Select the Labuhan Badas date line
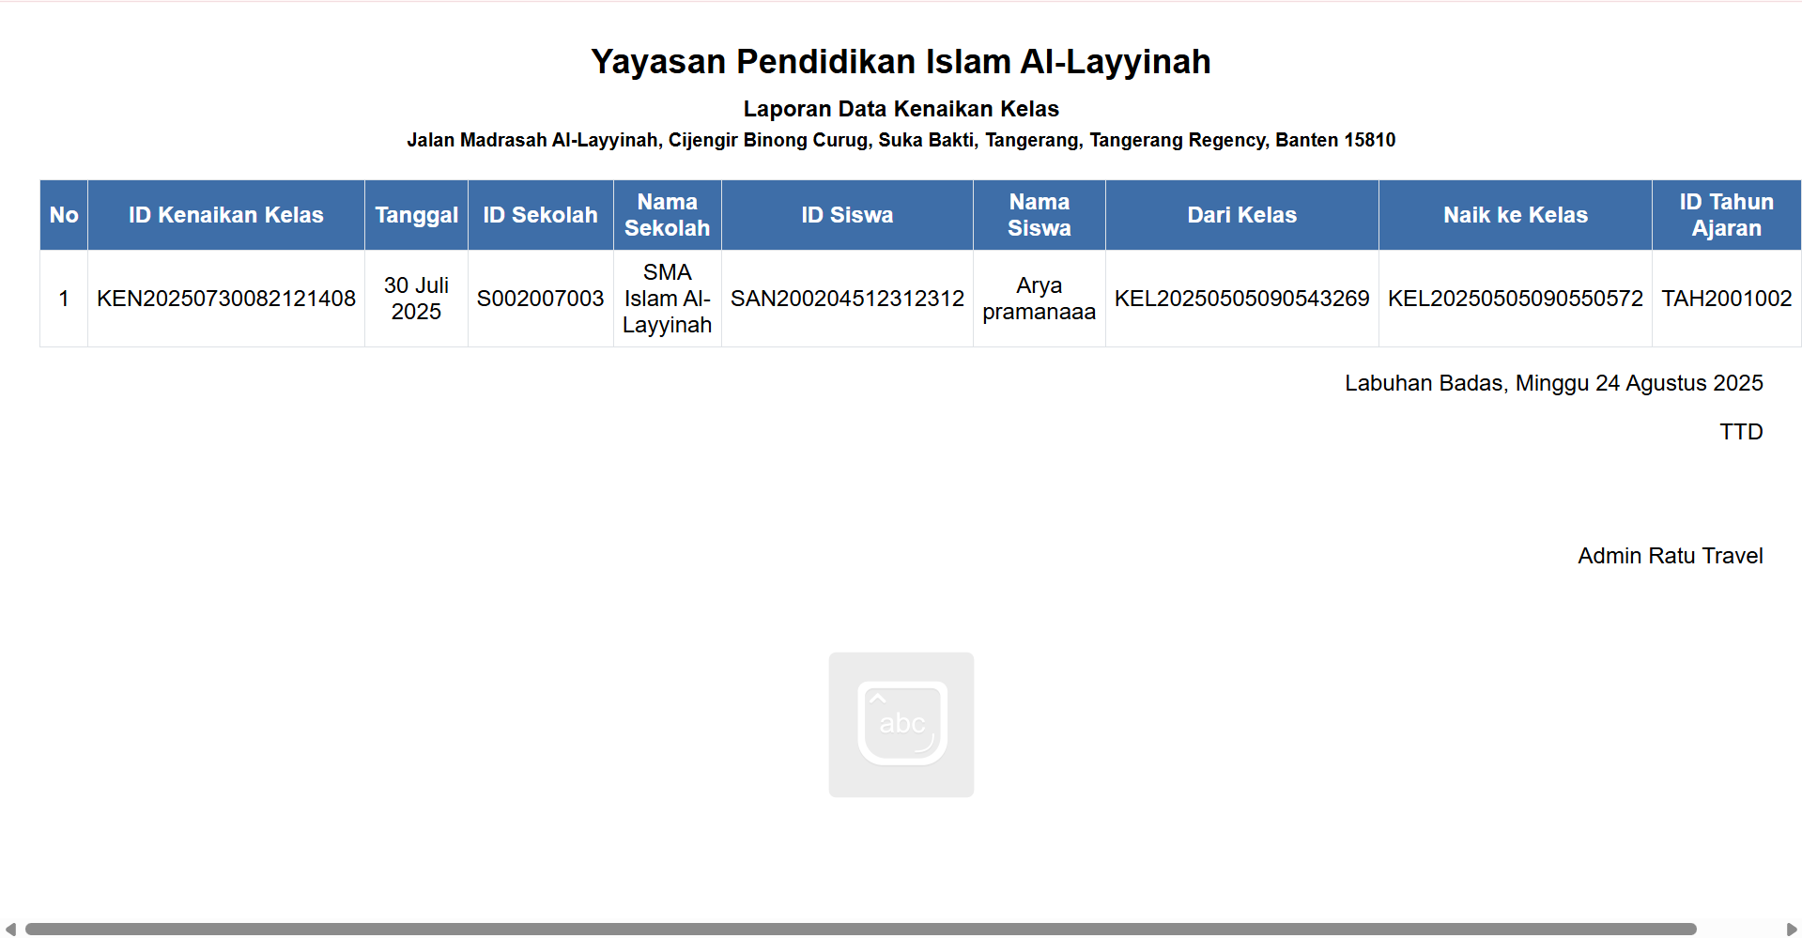Screen dimensions: 1802x938 1553,382
